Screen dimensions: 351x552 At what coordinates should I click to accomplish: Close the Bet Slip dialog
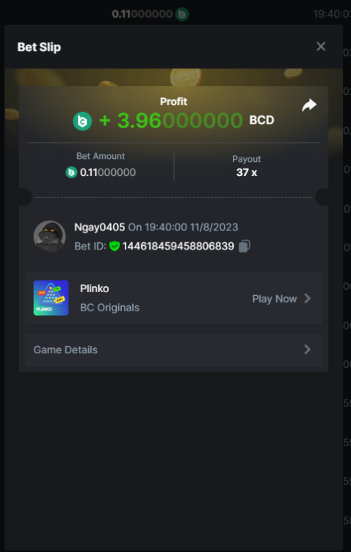[321, 46]
